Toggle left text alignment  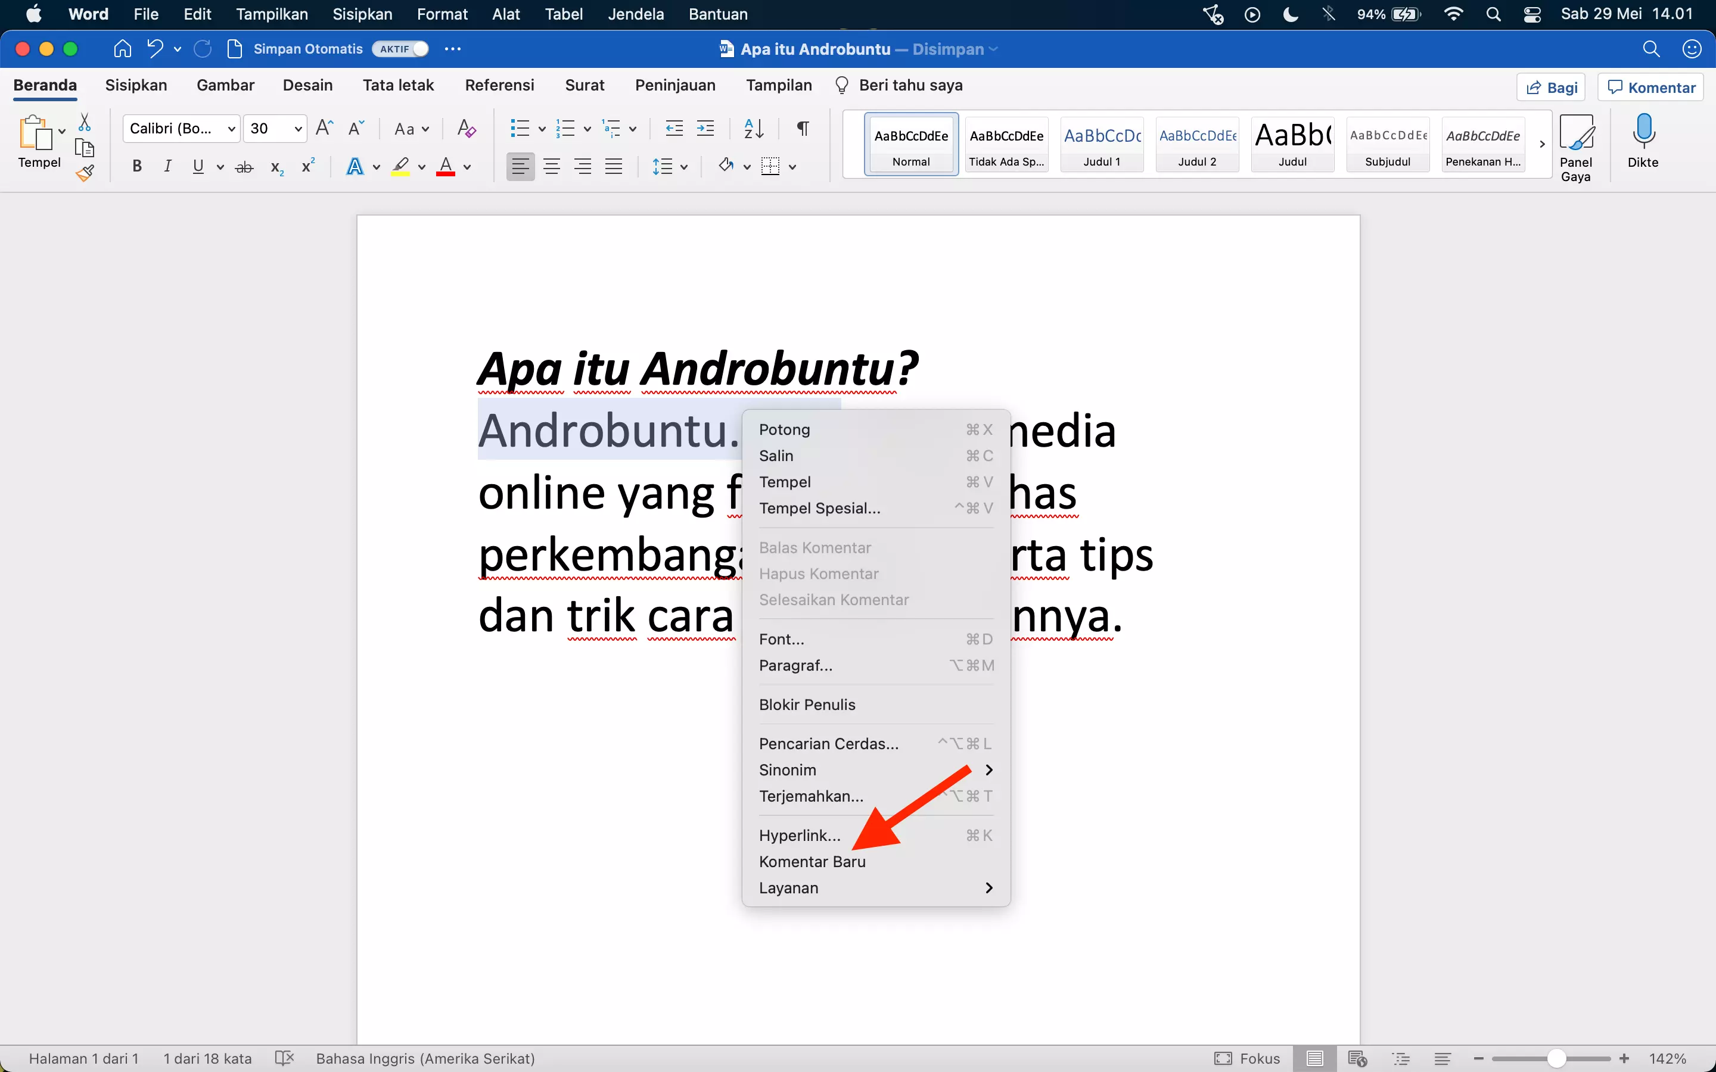click(521, 167)
